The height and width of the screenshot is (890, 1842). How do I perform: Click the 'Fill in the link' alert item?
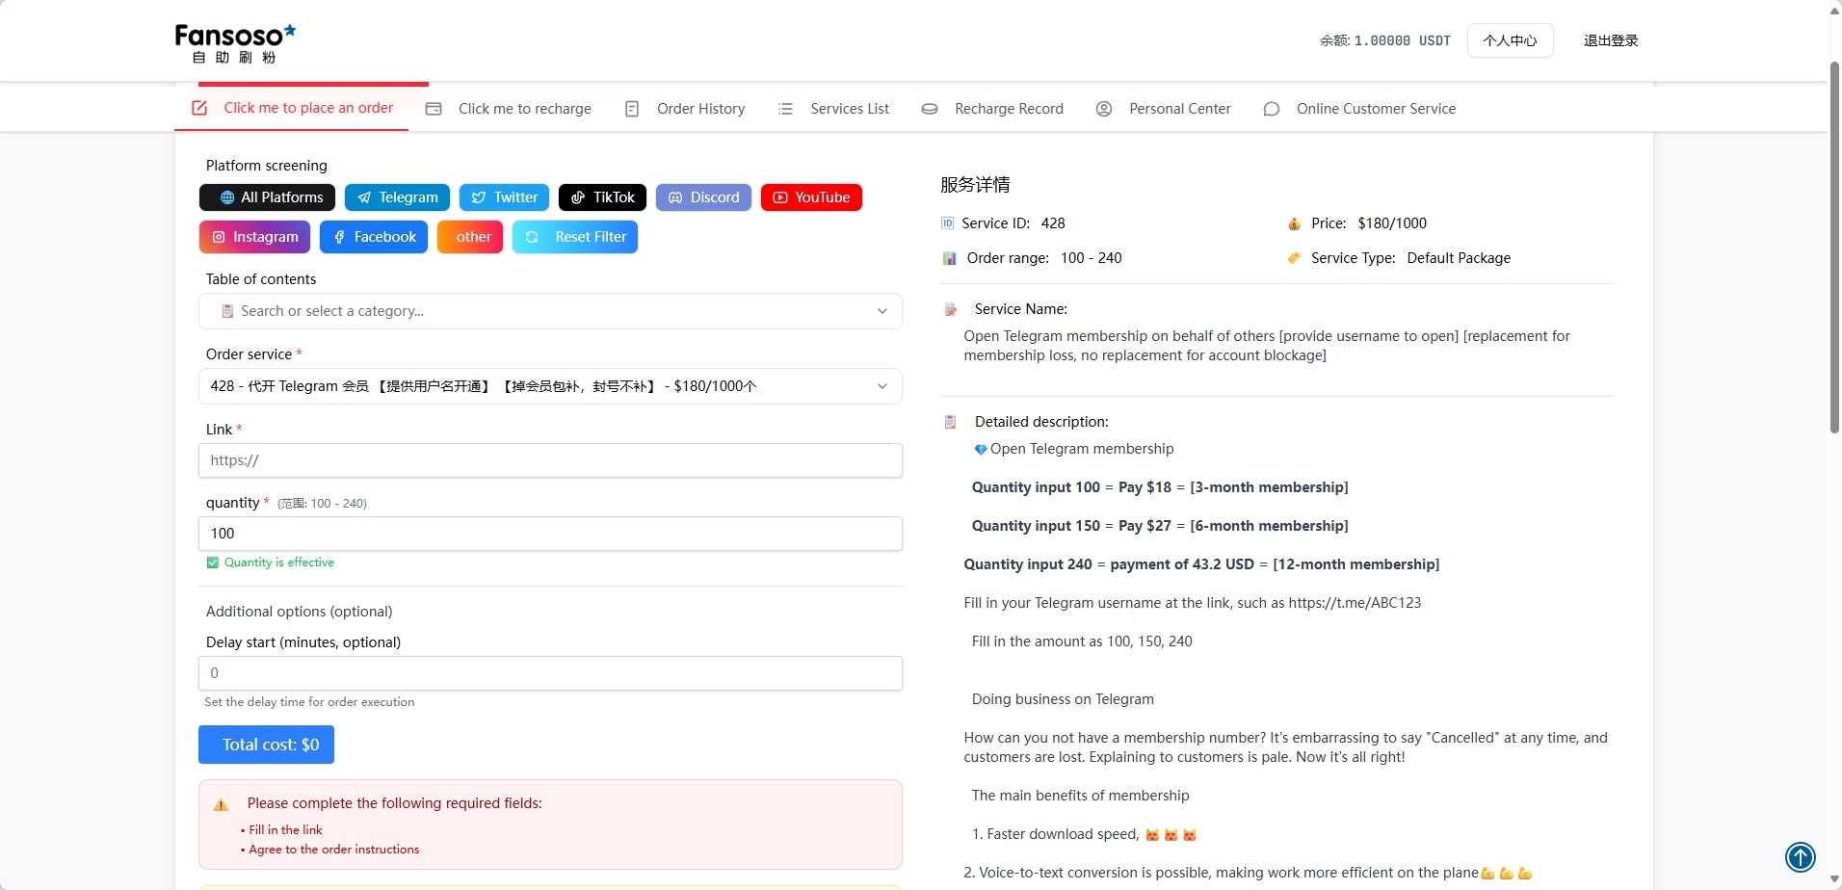pos(285,830)
